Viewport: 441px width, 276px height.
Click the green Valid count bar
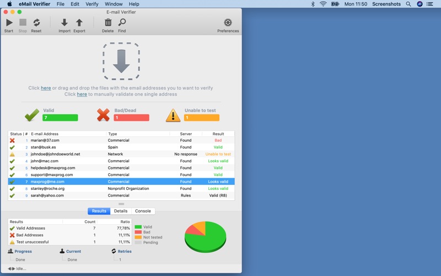(60, 118)
